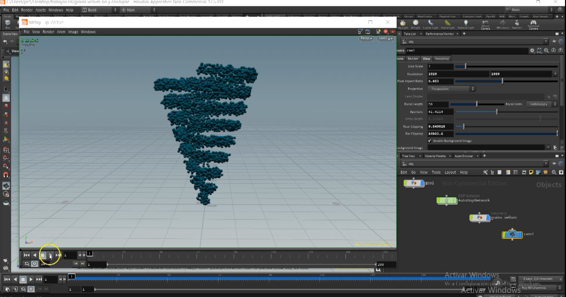The width and height of the screenshot is (566, 297).
Task: Open the cam1 parameter gear menu
Action: tap(532, 51)
